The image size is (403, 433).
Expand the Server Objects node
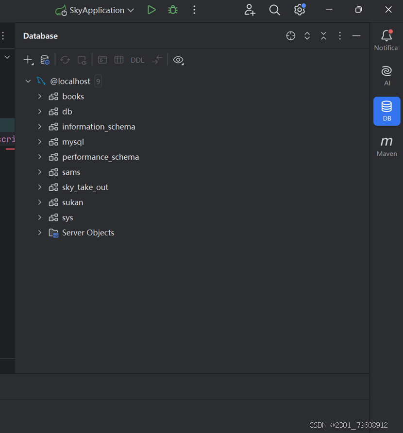click(40, 233)
